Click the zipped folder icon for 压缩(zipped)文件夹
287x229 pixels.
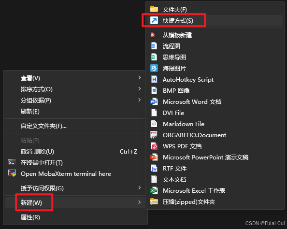pos(154,201)
